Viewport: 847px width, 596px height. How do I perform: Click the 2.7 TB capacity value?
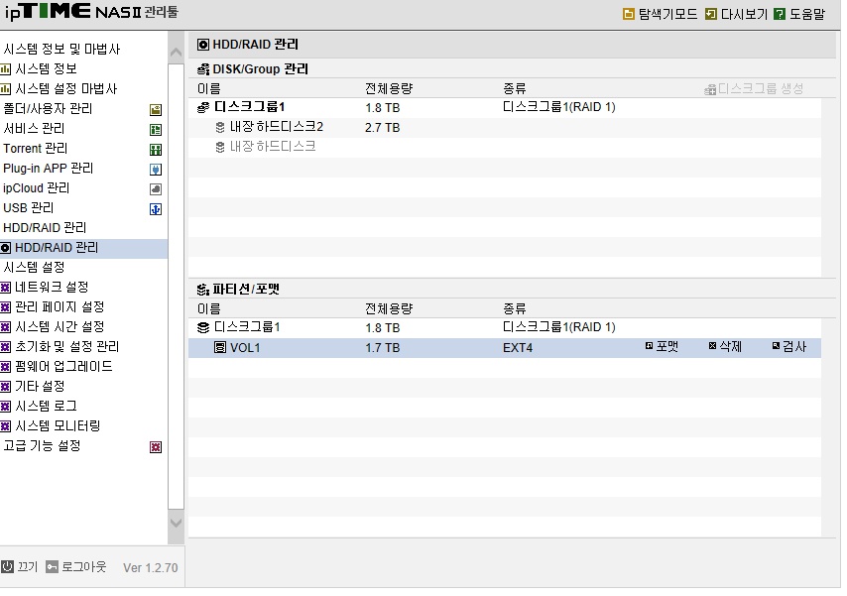click(383, 128)
